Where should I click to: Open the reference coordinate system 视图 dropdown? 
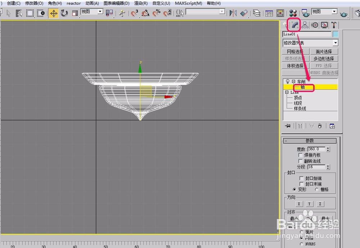coord(92,12)
